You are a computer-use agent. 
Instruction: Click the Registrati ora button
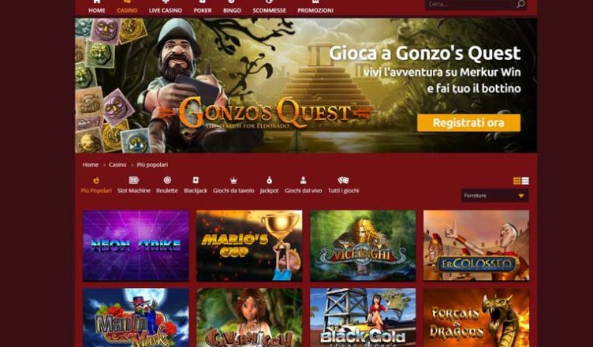(x=468, y=123)
